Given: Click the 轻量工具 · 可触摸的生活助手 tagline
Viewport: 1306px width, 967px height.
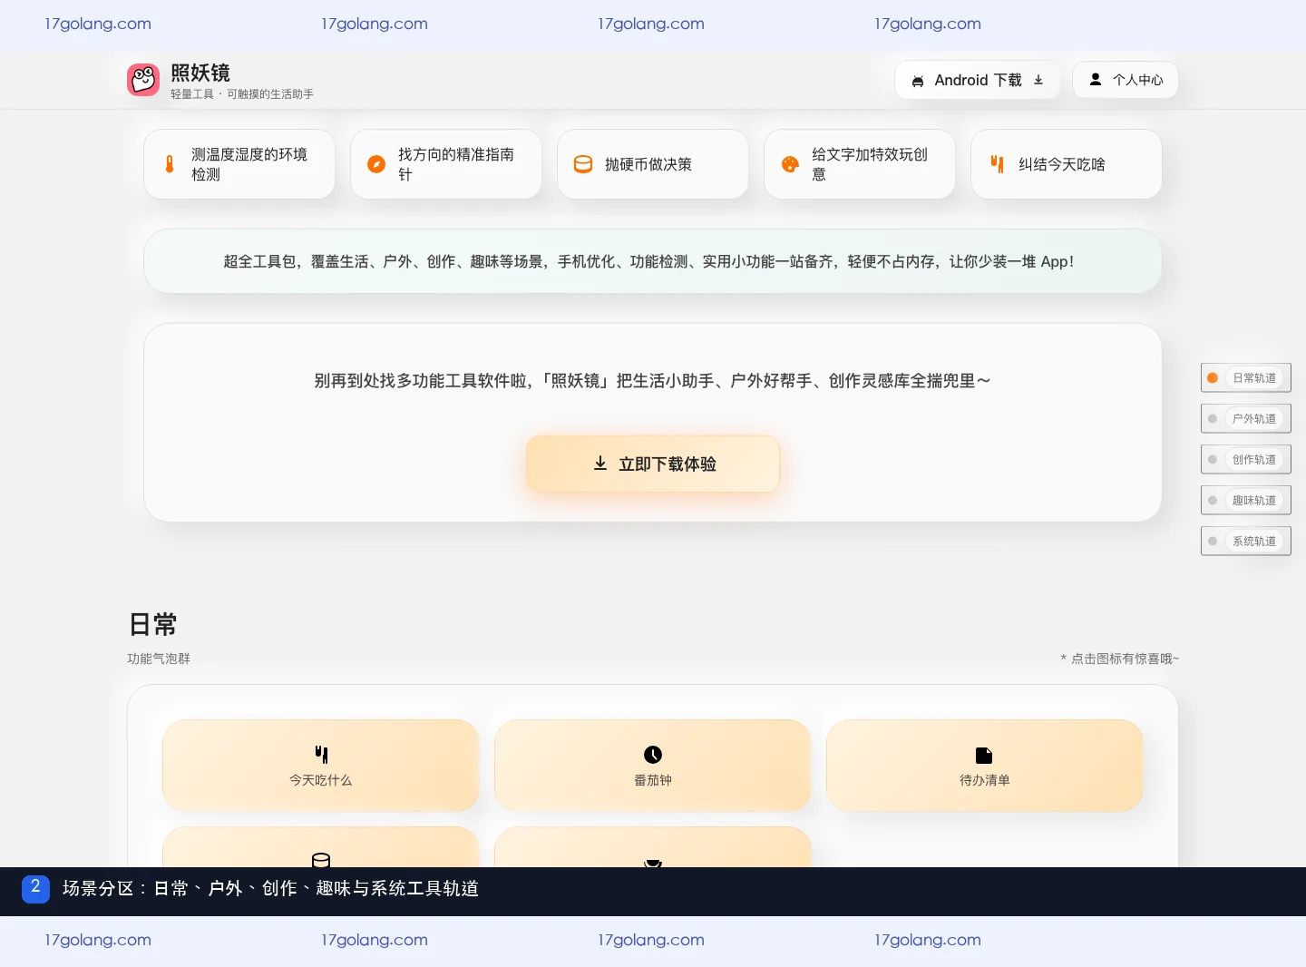Looking at the screenshot, I should coord(242,94).
